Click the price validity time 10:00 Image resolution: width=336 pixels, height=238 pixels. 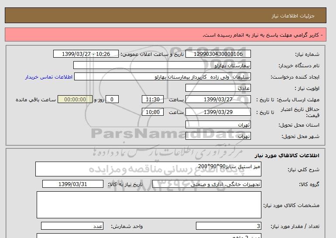point(153,112)
